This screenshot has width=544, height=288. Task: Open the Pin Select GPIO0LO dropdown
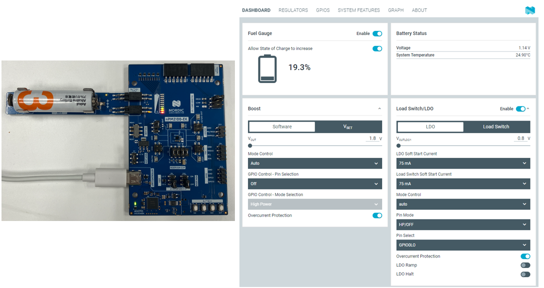[x=463, y=245]
